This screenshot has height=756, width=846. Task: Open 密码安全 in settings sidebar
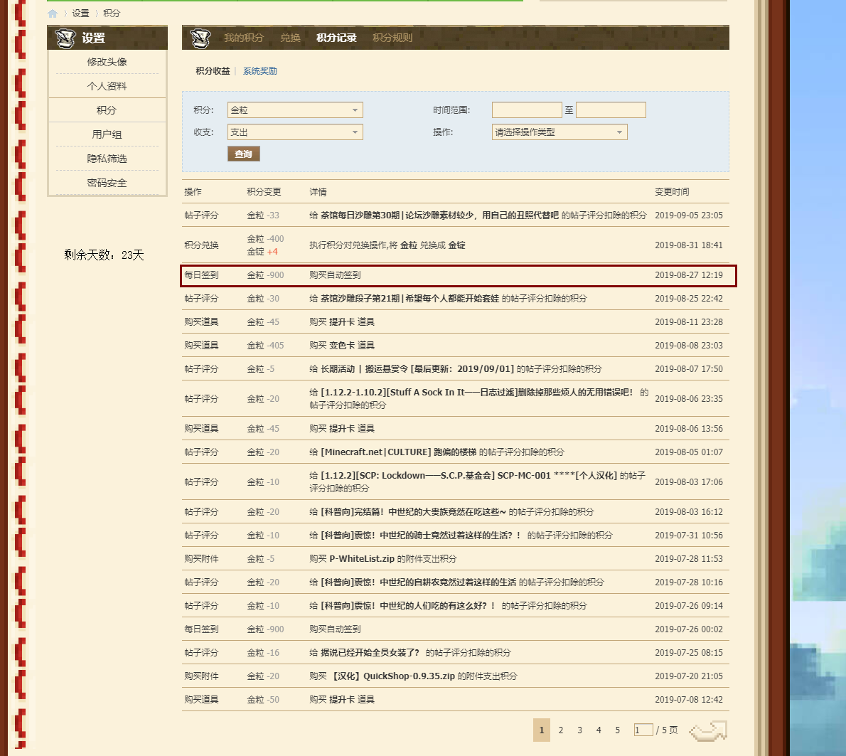[107, 183]
